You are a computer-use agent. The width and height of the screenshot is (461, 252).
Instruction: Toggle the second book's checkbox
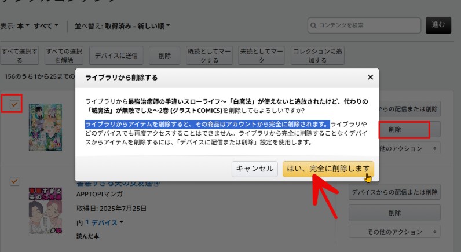(x=15, y=181)
